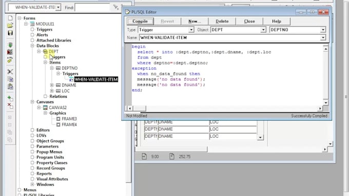
Task: Collapse the Canvases node
Action: pyautogui.click(x=32, y=102)
